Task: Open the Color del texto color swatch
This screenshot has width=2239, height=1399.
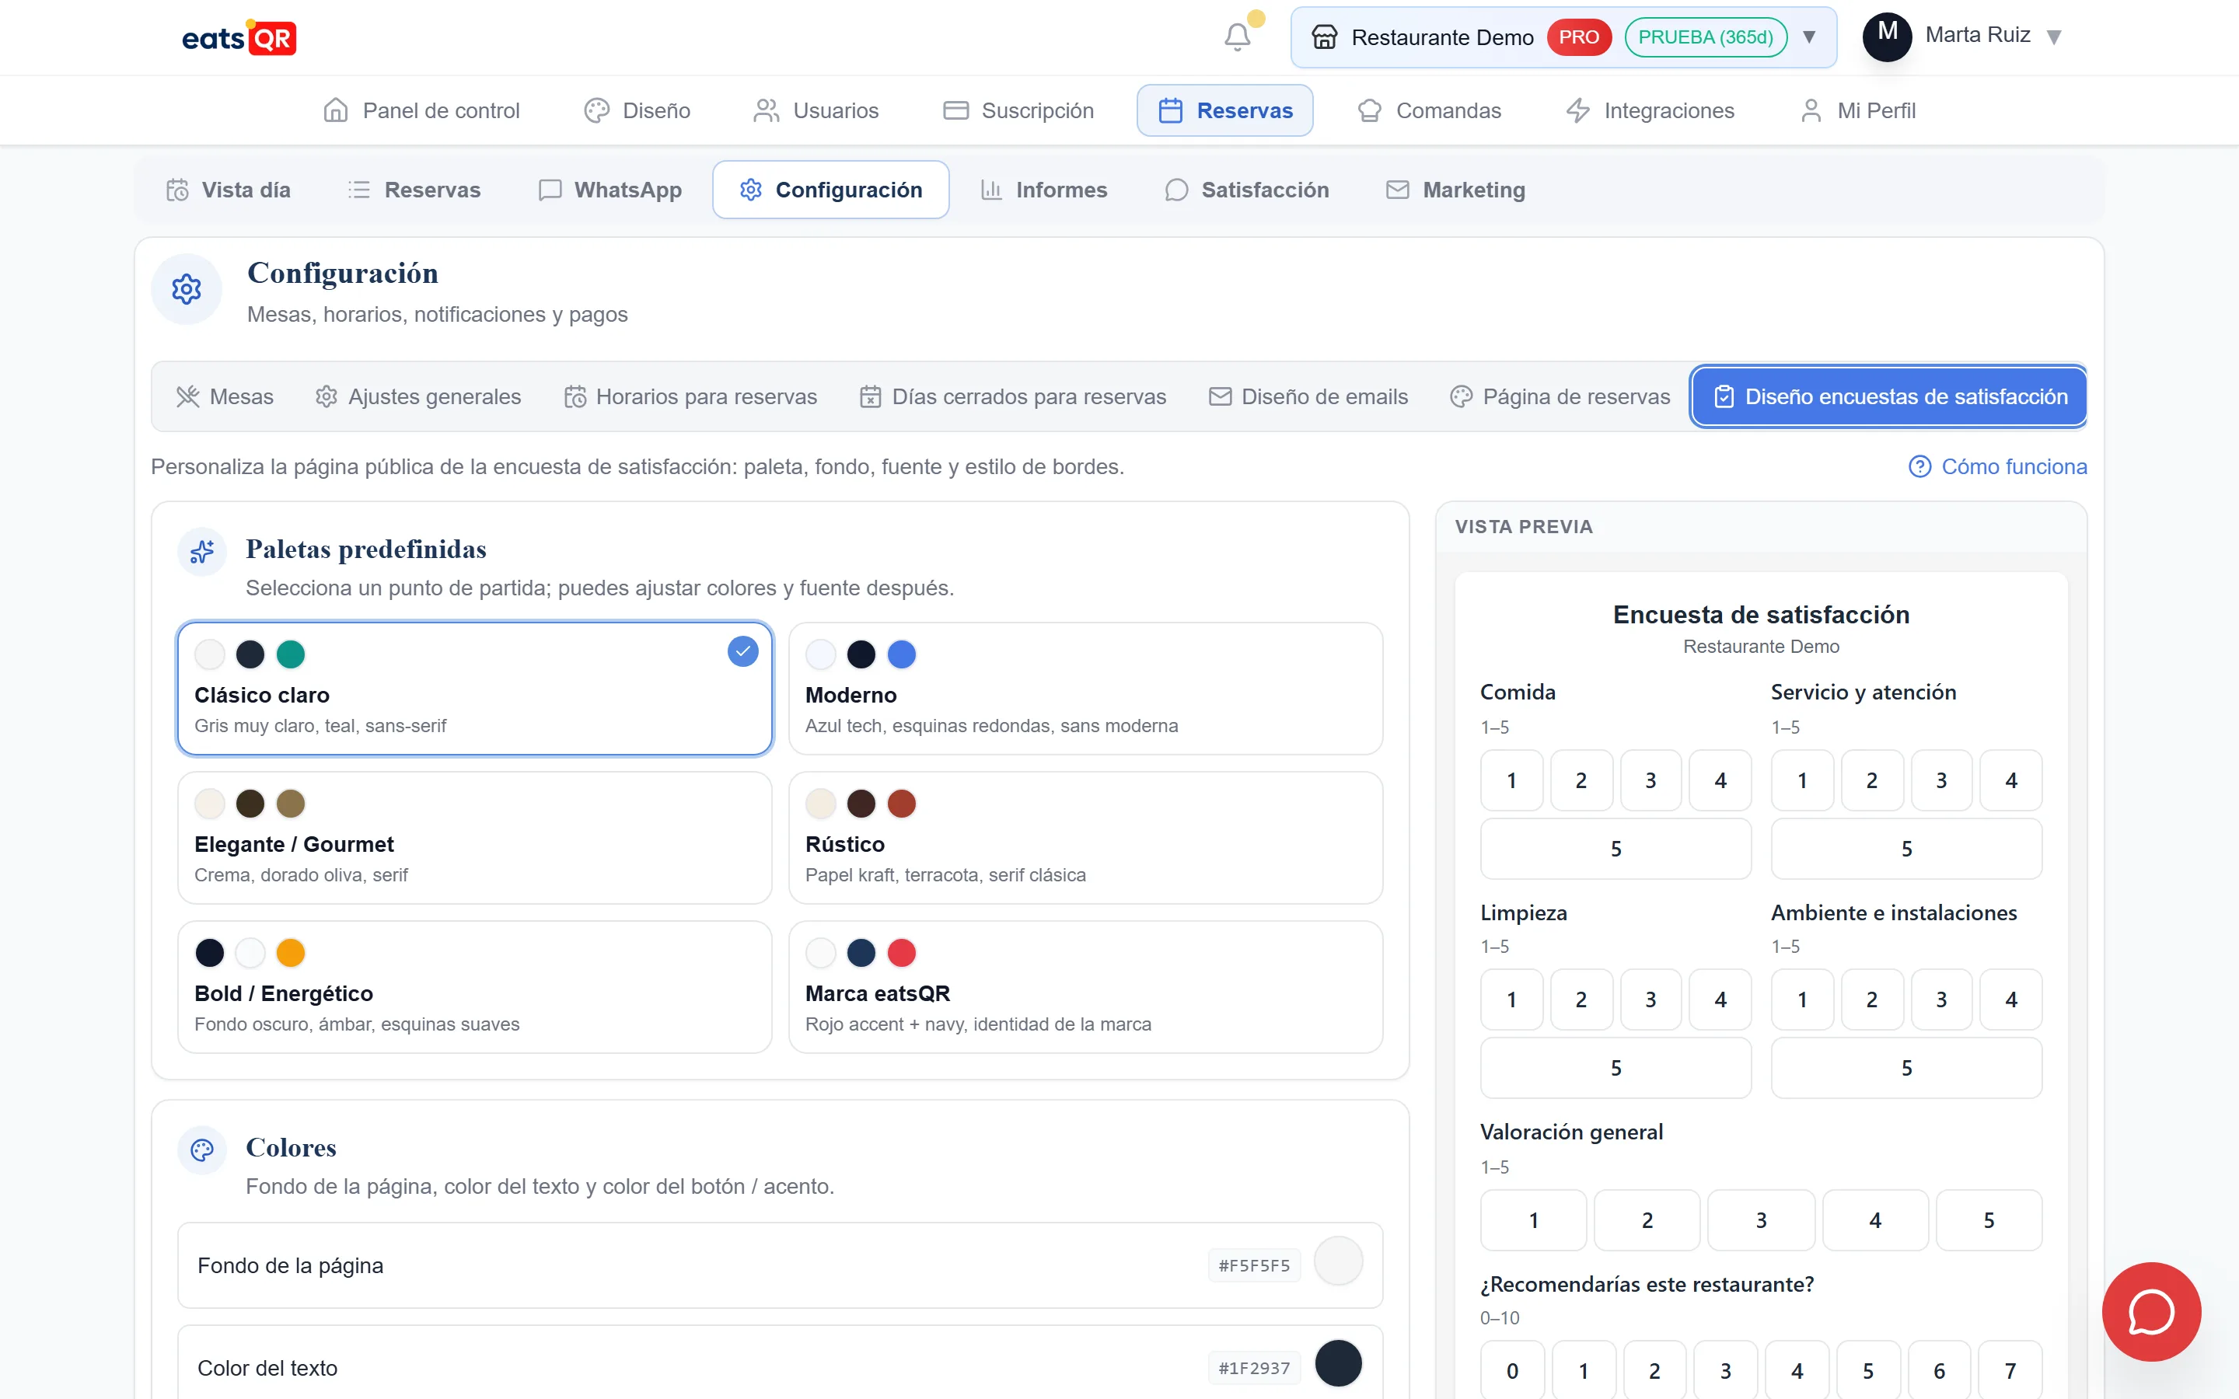Action: point(1338,1364)
